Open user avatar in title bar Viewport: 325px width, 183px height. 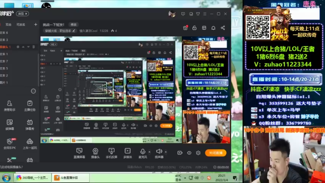click(172, 14)
